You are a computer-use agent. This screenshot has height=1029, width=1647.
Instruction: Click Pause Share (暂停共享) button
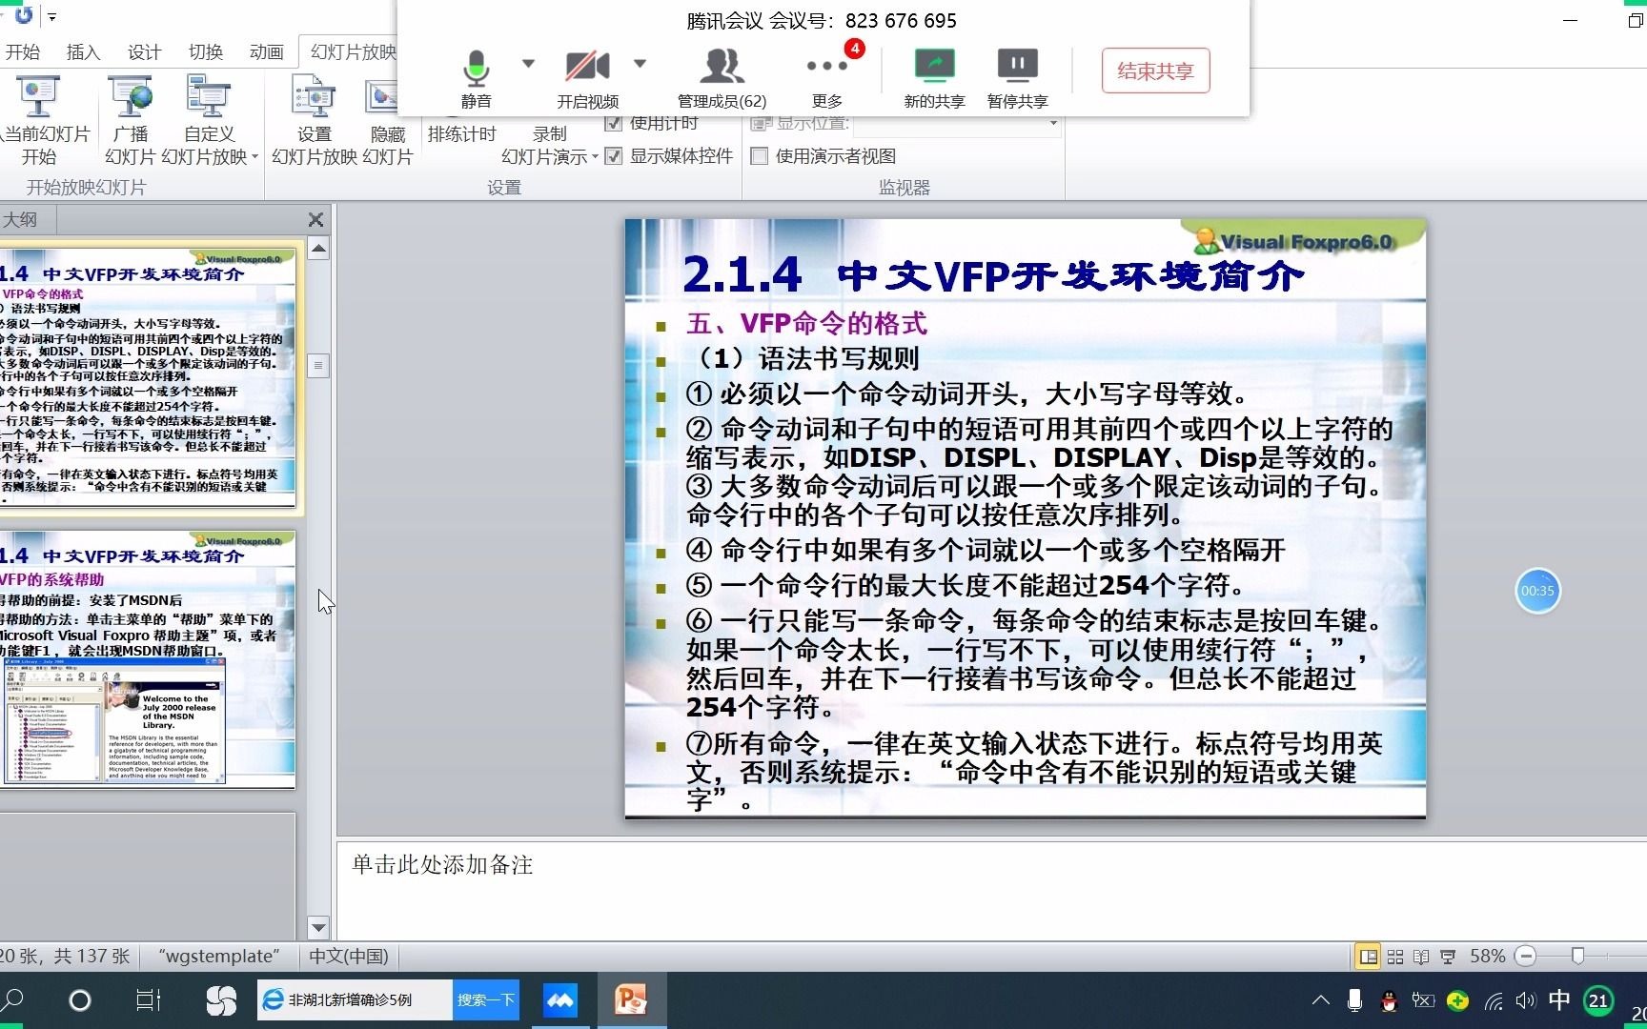coord(1017,78)
